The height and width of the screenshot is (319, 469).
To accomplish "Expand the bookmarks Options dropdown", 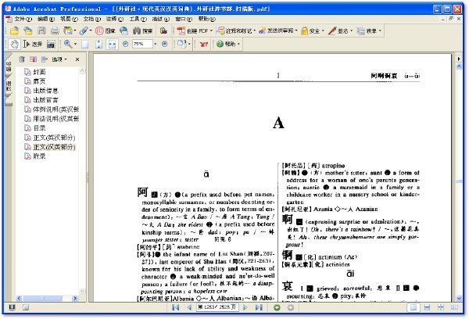I will point(59,59).
